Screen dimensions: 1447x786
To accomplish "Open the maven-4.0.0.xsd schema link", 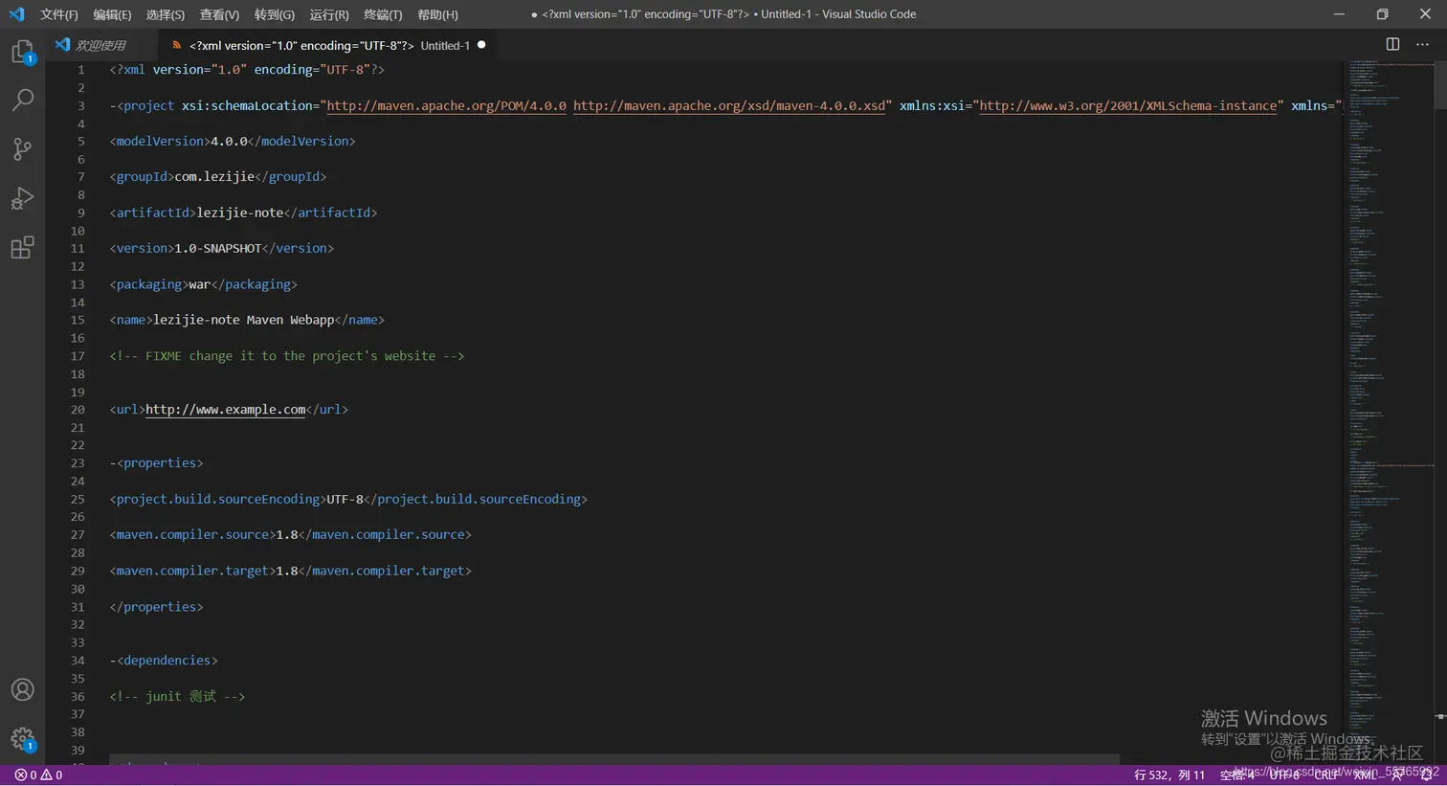I will [729, 105].
